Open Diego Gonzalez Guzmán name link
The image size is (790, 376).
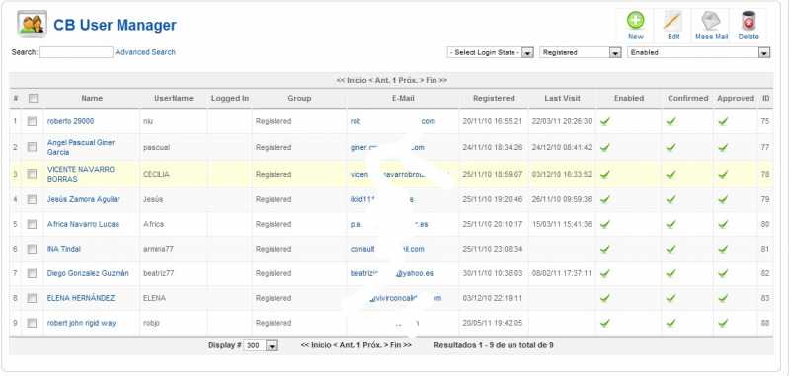88,273
